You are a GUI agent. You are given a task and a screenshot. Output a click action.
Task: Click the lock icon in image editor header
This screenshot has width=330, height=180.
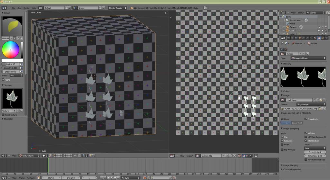256,156
